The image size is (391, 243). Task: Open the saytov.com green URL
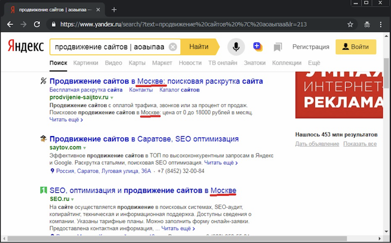[x=65, y=147]
